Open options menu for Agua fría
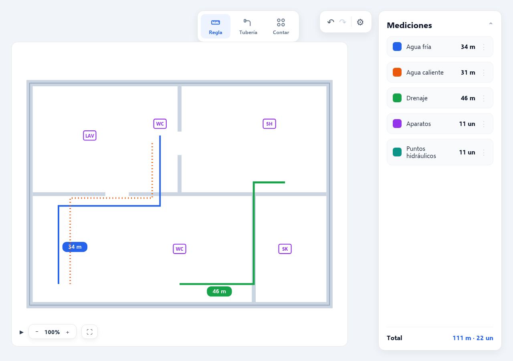The height and width of the screenshot is (361, 513). 484,47
